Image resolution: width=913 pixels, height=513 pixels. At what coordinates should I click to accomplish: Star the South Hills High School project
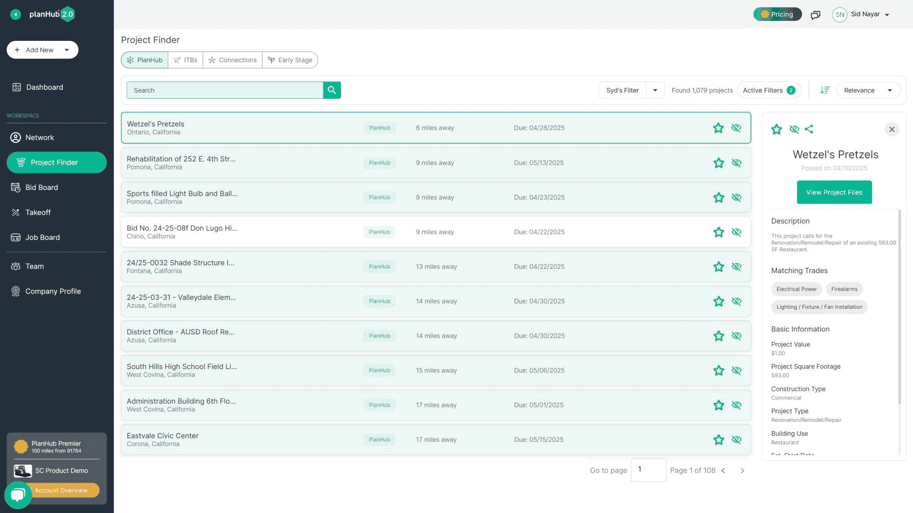[719, 370]
